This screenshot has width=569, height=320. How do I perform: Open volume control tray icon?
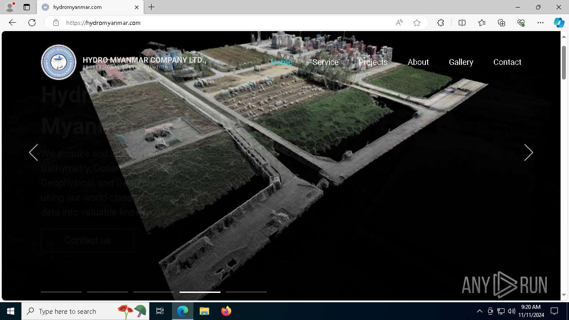511,311
